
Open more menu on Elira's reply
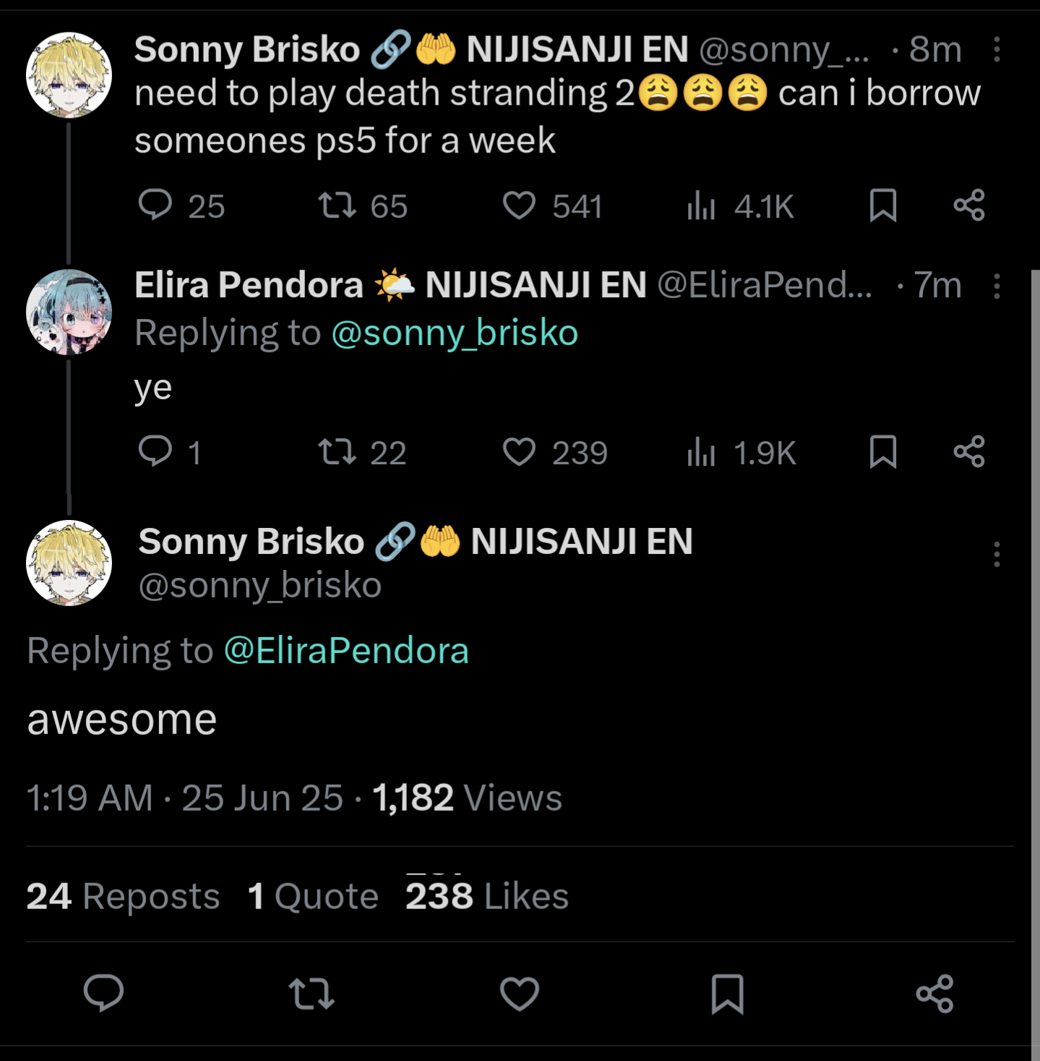pos(997,286)
